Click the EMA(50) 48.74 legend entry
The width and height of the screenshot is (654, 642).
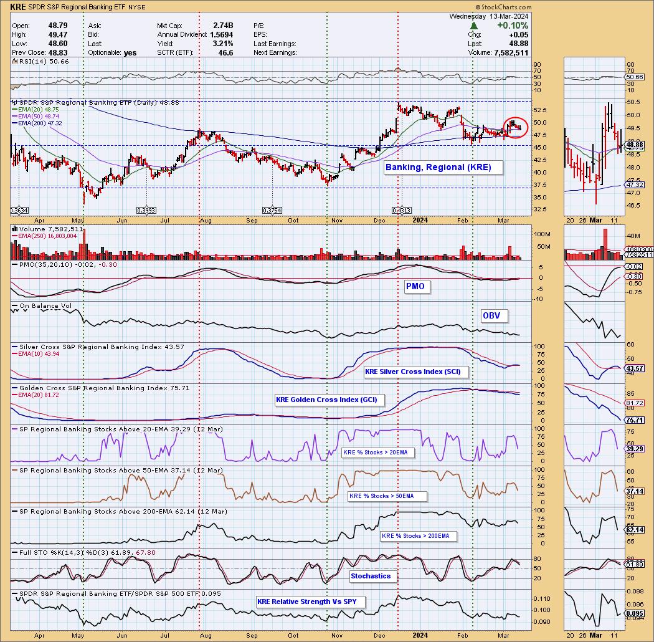tap(36, 116)
